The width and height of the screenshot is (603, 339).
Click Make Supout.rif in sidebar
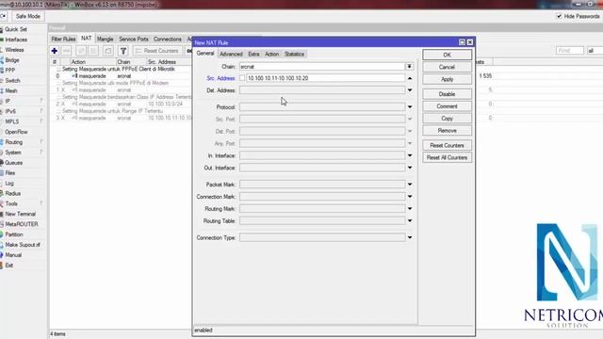[x=23, y=245]
